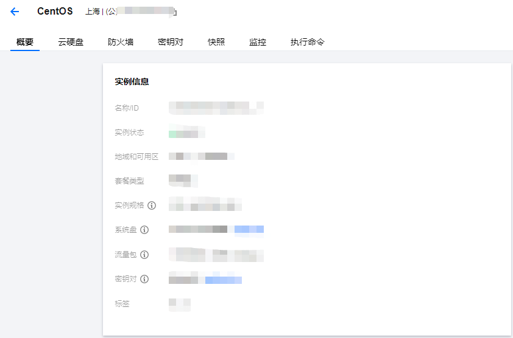Click the blue link in 系统盘 row
The height and width of the screenshot is (338, 513).
(x=249, y=229)
